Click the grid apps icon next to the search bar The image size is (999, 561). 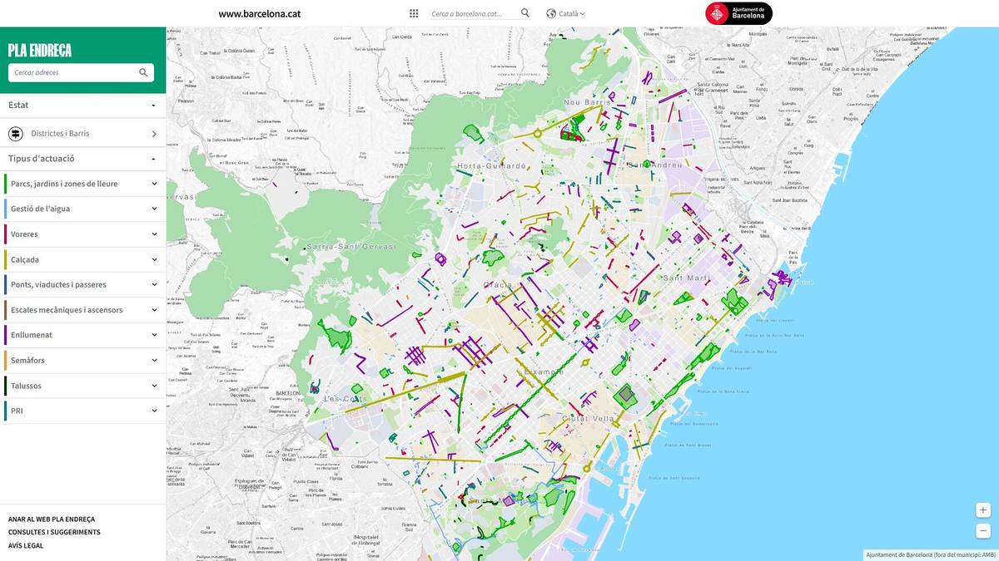pos(413,13)
